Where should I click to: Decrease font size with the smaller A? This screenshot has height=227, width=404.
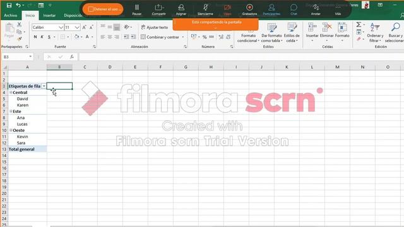click(92, 27)
